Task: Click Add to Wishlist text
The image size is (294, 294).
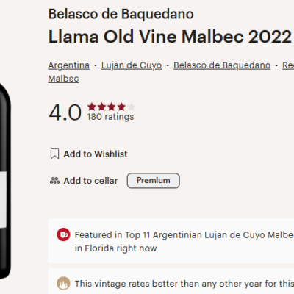Action: (96, 154)
